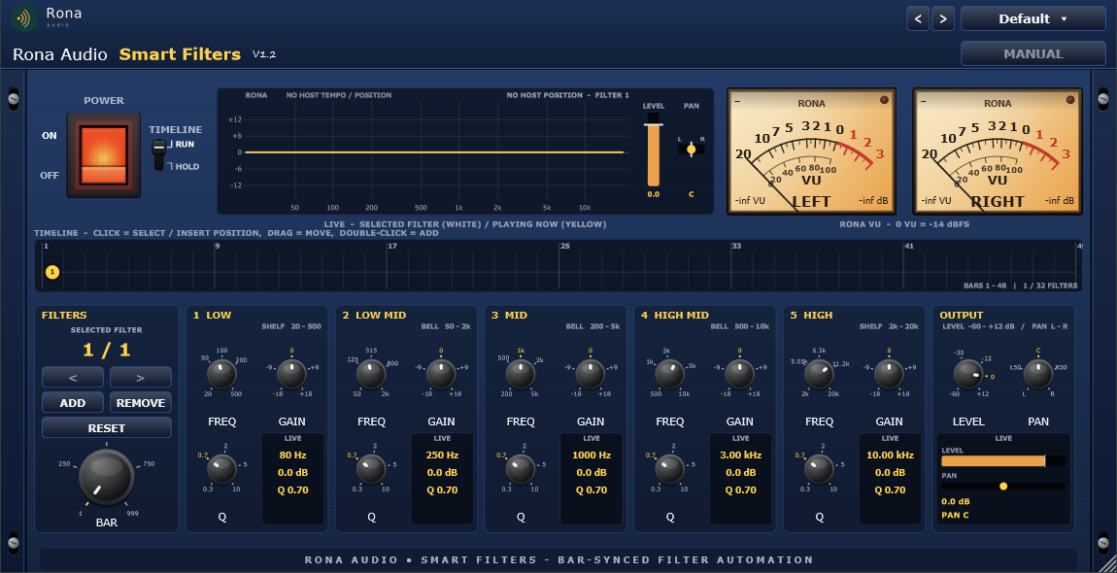Click the '1000 Hz' live value
The width and height of the screenshot is (1117, 573).
(592, 455)
